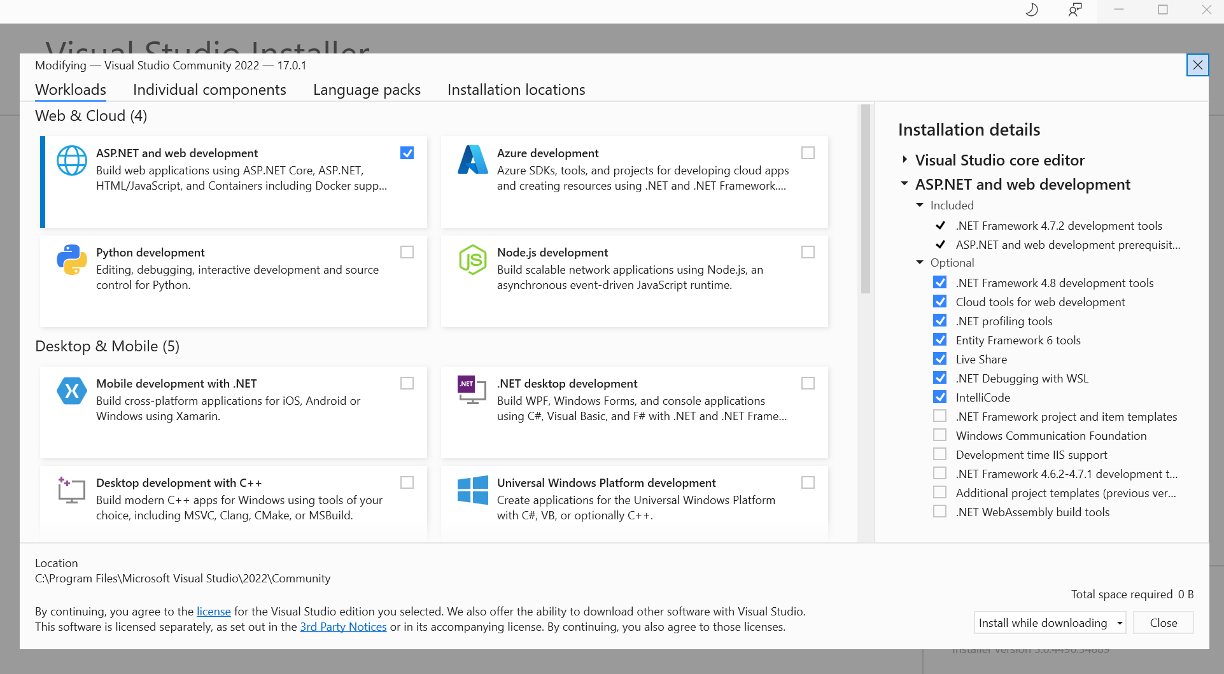The image size is (1224, 674).
Task: Uncheck the Live Share optional component
Action: tap(939, 359)
